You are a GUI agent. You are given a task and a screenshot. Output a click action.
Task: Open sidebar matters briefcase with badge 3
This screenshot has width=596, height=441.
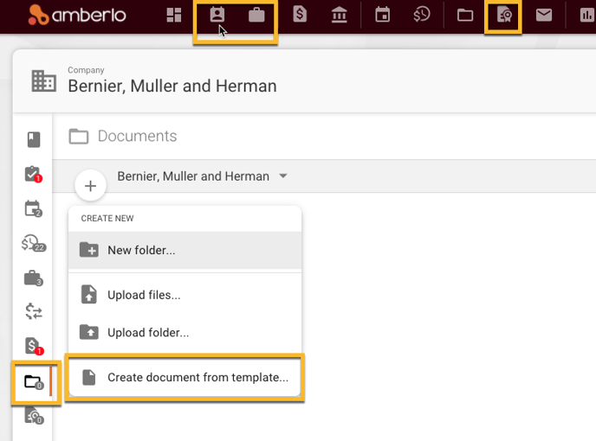coord(34,278)
